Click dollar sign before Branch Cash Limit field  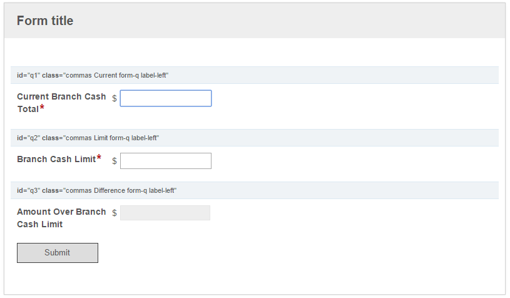click(x=115, y=161)
